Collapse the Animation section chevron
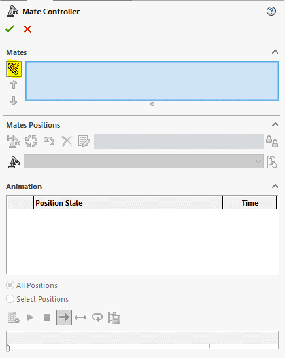The width and height of the screenshot is (285, 358). coord(275,186)
